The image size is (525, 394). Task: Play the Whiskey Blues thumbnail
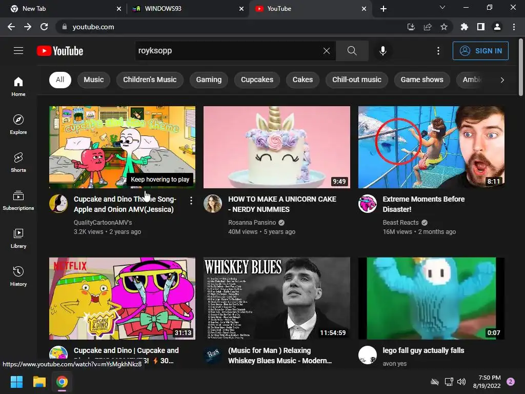coord(276,299)
